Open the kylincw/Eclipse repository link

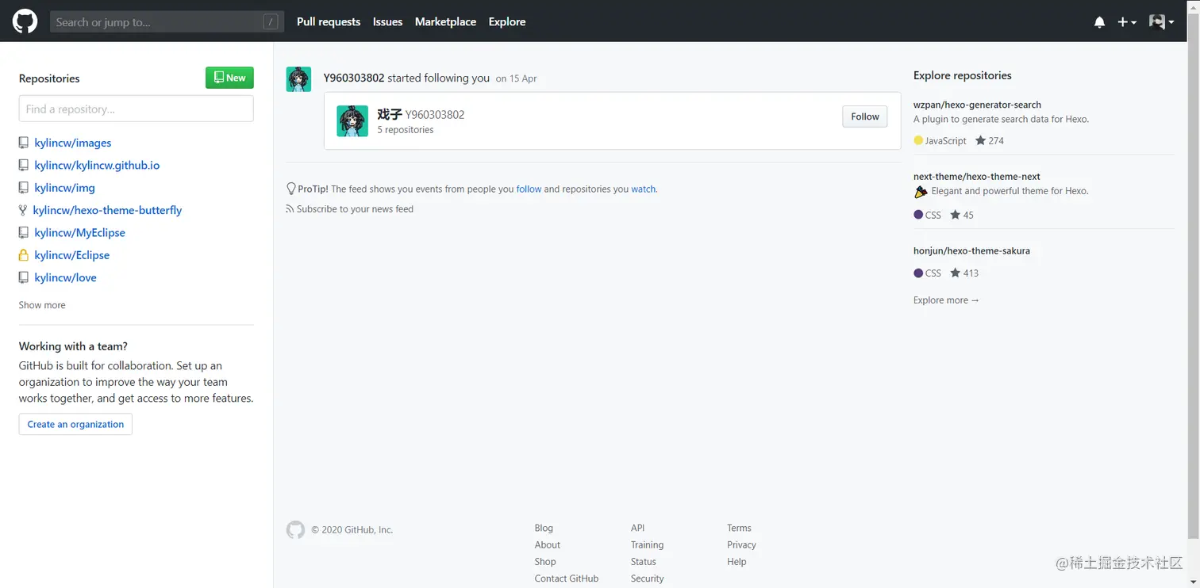pyautogui.click(x=71, y=255)
